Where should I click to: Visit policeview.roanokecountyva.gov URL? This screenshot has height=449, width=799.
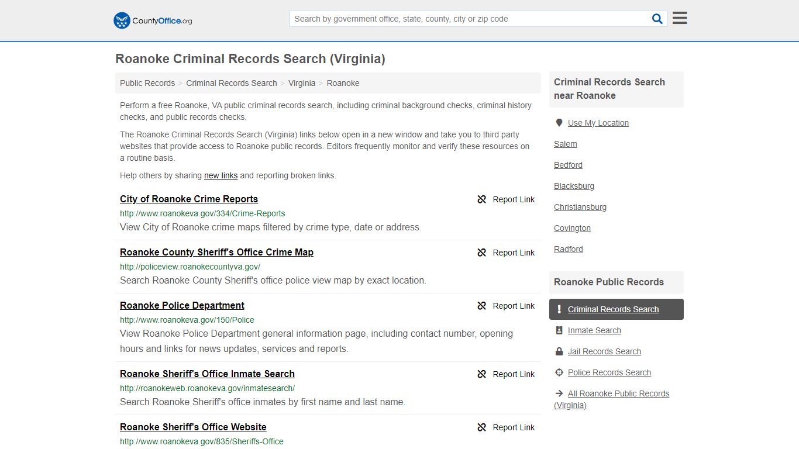coord(190,267)
